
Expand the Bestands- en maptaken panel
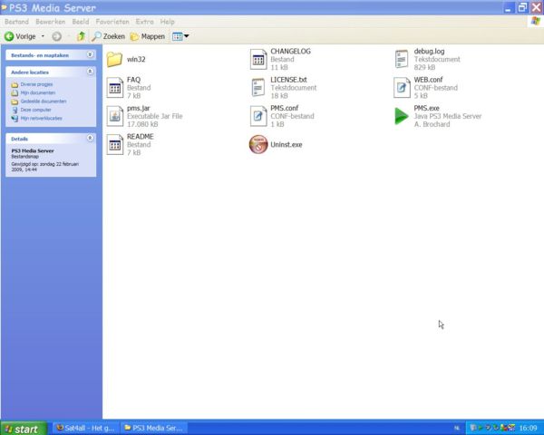(90, 54)
